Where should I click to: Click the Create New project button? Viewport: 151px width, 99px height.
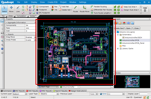119,28
